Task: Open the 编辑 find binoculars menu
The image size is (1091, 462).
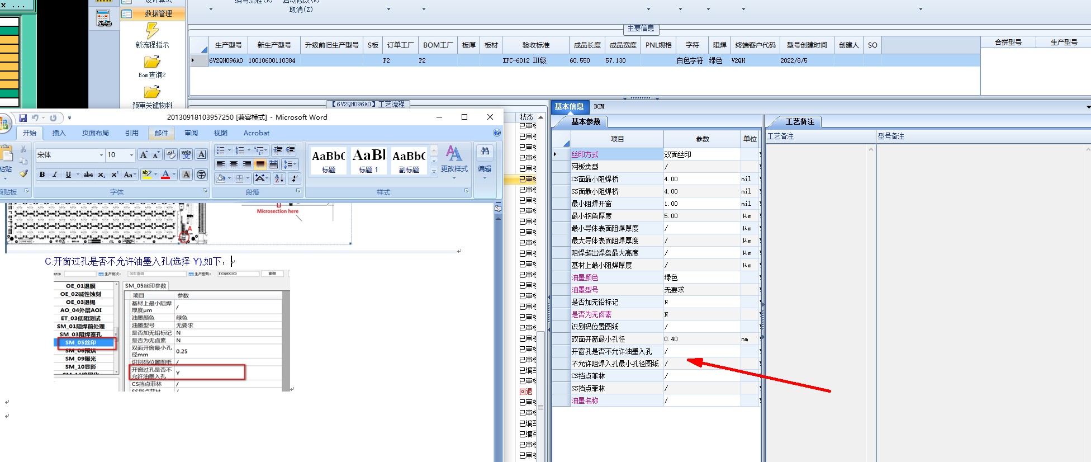Action: coord(485,159)
